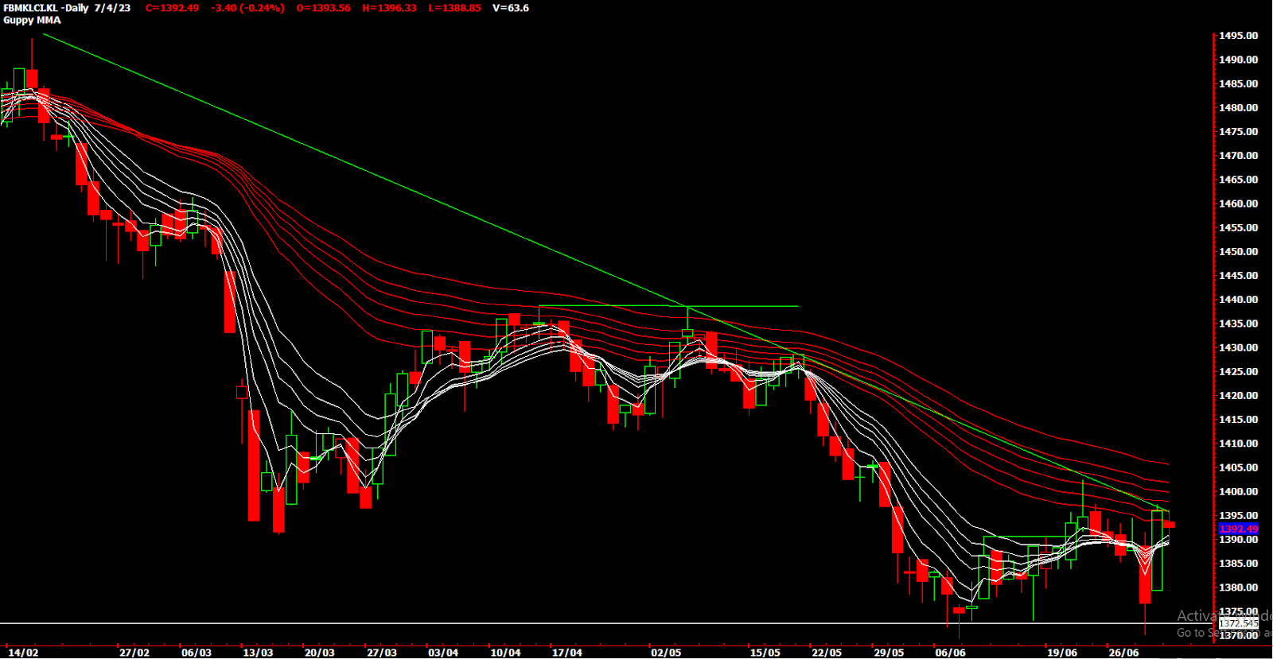This screenshot has height=659, width=1273.
Task: Click the 1455.00 price axis label
Action: (1239, 227)
